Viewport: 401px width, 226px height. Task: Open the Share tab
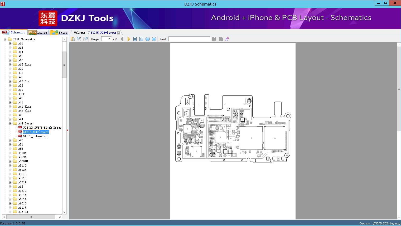59,33
